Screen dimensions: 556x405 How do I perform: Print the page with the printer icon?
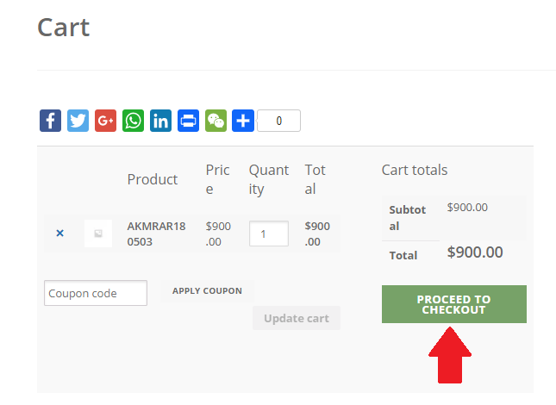pos(188,121)
